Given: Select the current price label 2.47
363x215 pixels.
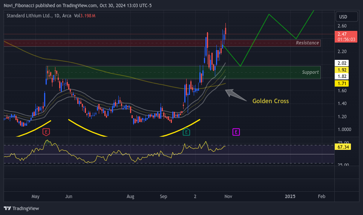Looking at the screenshot, I should click(x=346, y=37).
